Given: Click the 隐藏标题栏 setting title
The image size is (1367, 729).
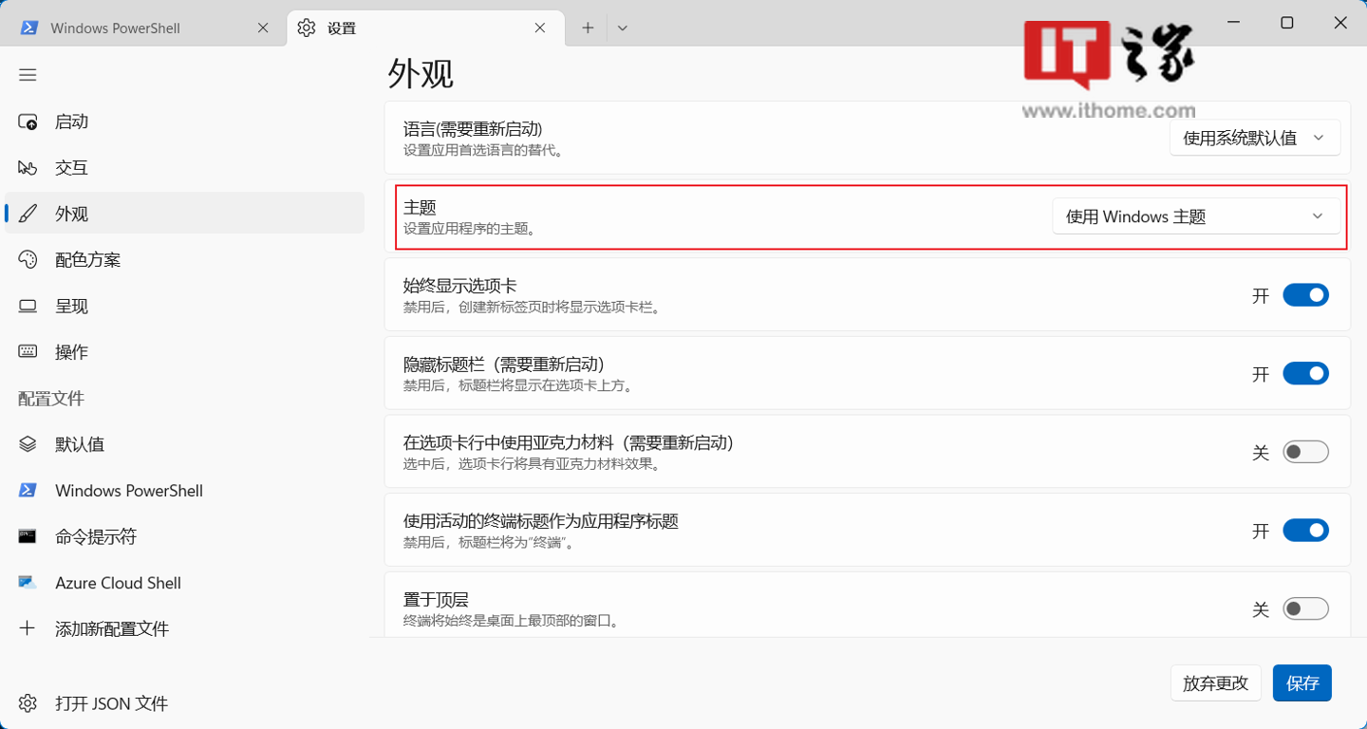Looking at the screenshot, I should 504,364.
